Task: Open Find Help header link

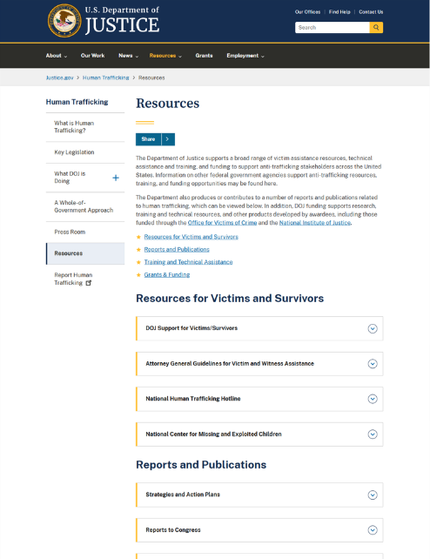Action: [339, 12]
